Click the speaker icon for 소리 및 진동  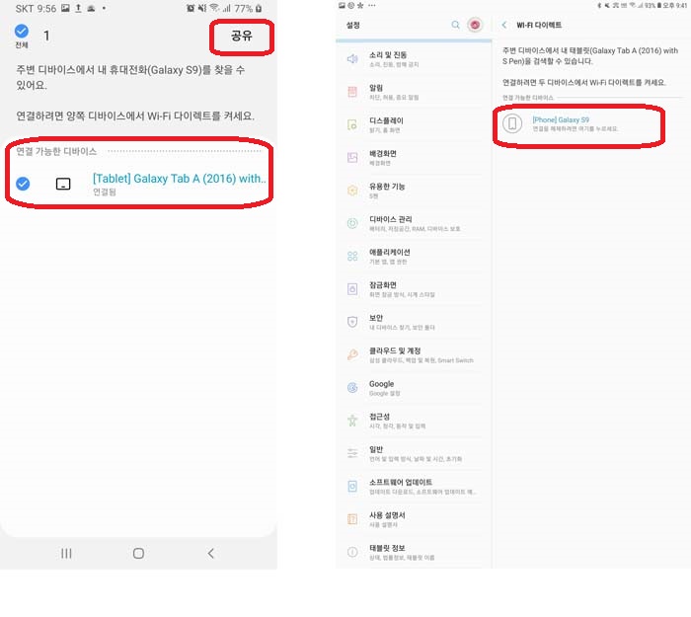click(x=352, y=59)
